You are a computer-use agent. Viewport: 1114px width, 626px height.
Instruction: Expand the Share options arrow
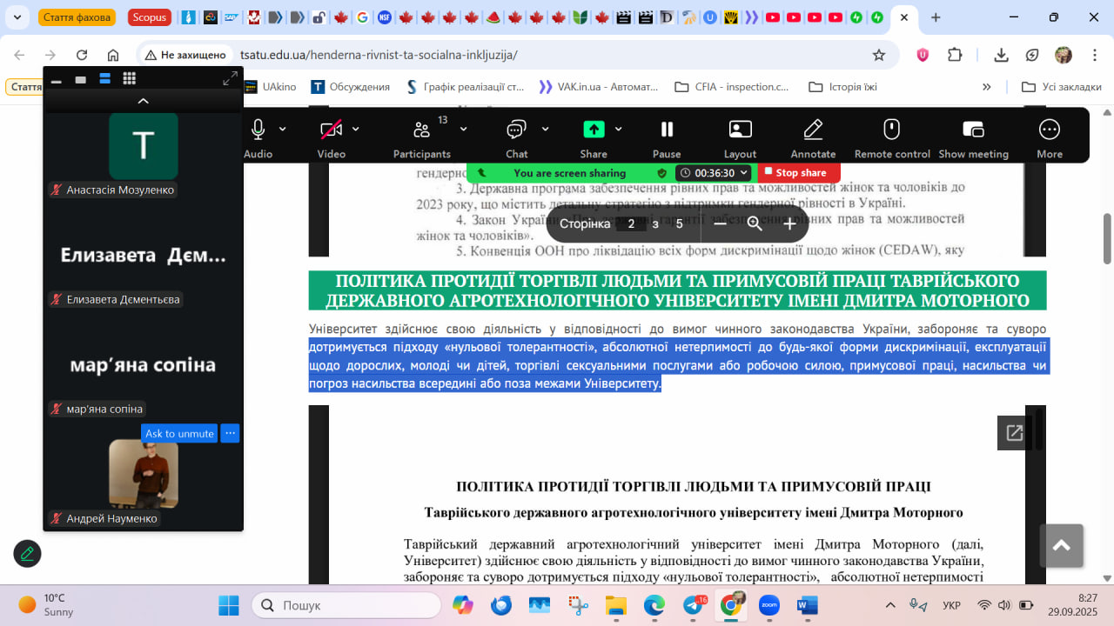tap(619, 129)
